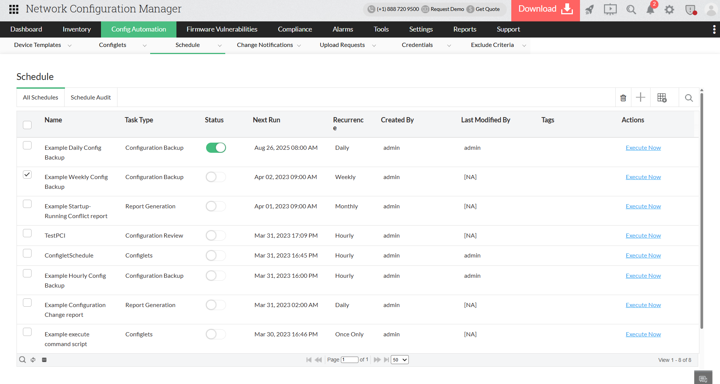This screenshot has width=720, height=384.
Task: Change page size using the 50 dropdown
Action: click(399, 360)
